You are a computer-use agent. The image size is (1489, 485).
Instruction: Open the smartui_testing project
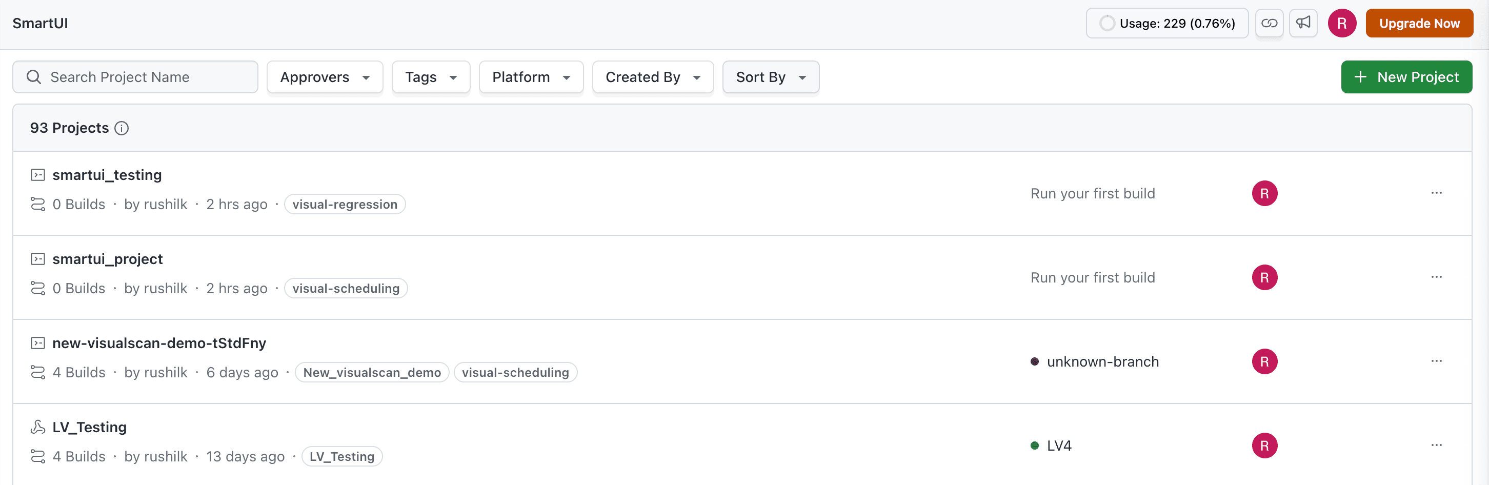[107, 175]
